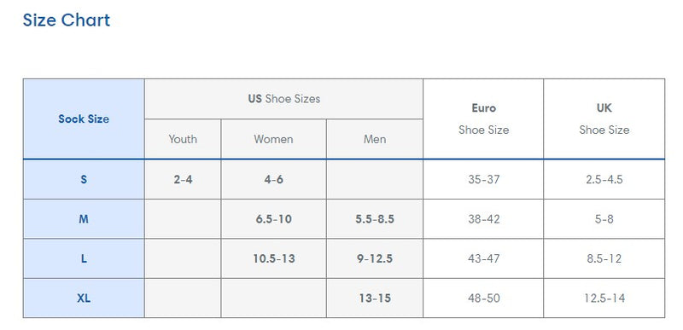Click the Euro Shoe Size header
Viewport: 683px width, 330px height.
click(x=483, y=119)
